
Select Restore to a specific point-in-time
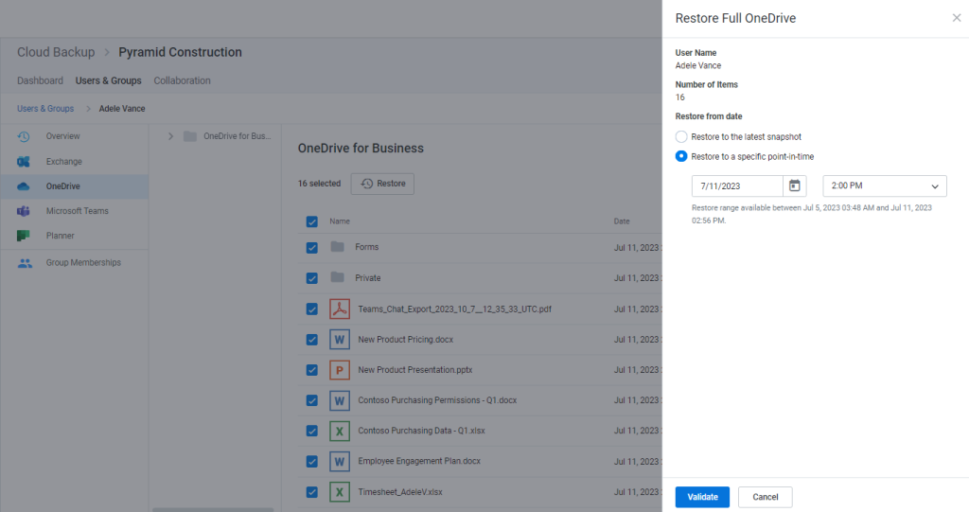681,156
